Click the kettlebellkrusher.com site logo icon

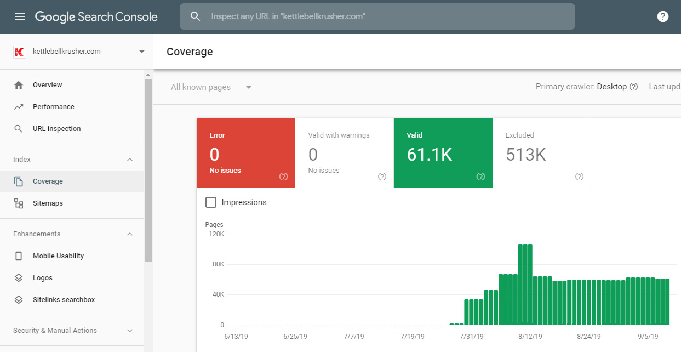(19, 52)
